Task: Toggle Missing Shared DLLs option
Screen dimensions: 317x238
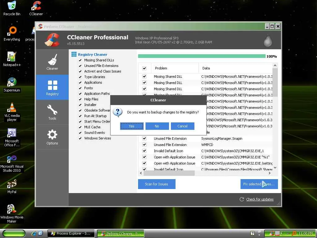Action: [80, 60]
